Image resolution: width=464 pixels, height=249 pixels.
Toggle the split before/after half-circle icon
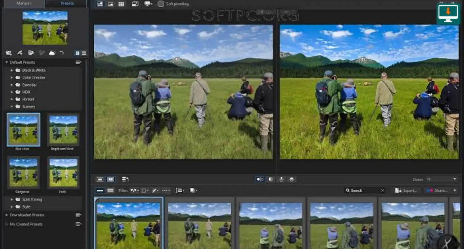271,179
